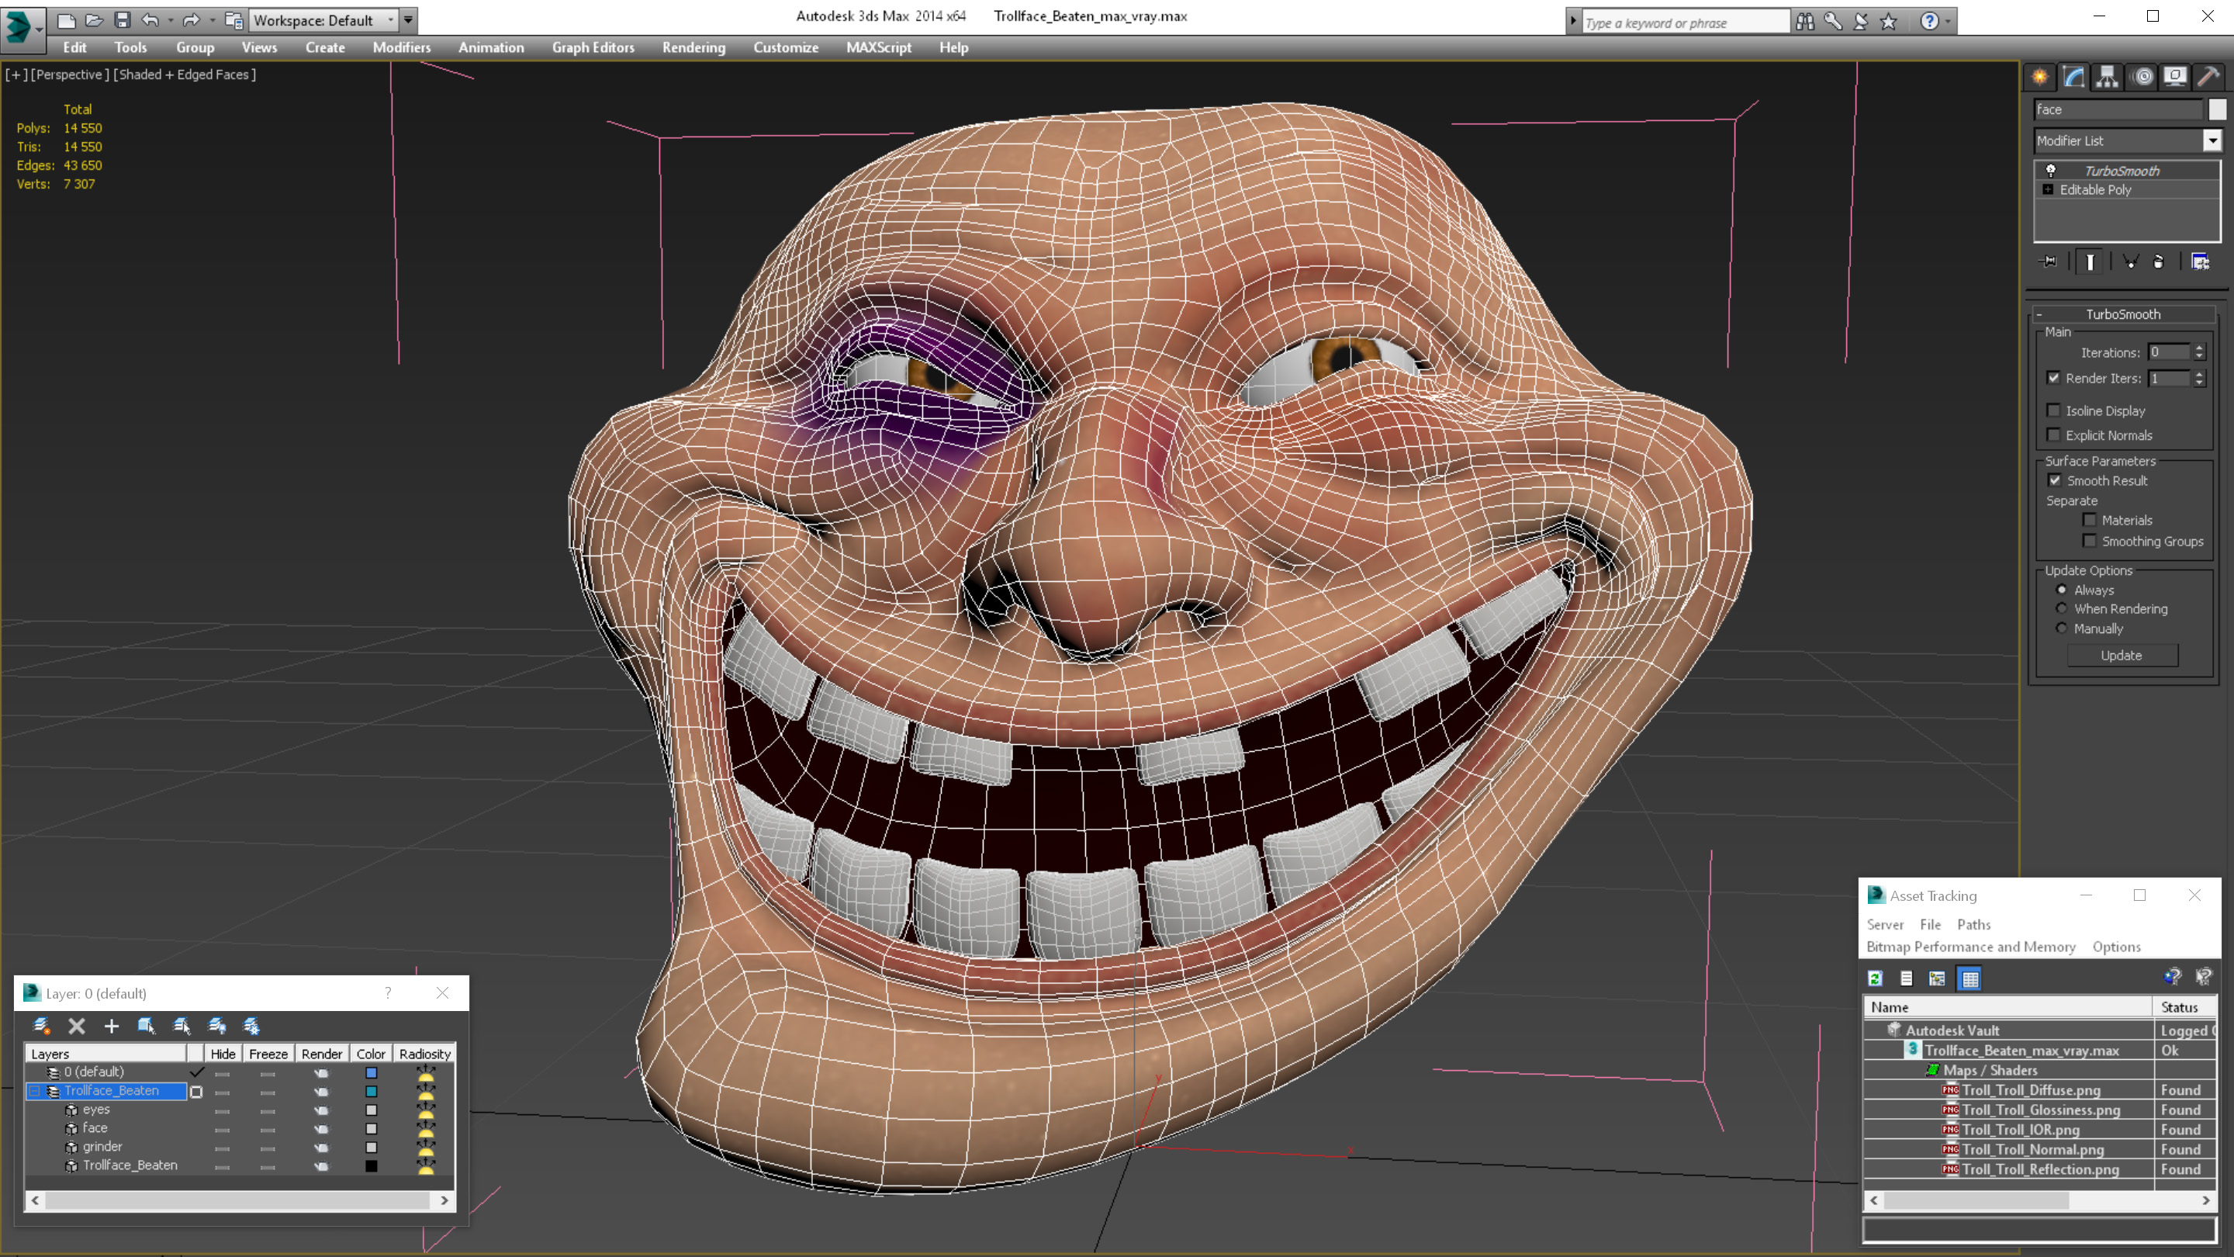
Task: Click the Add selected objects plus icon
Action: (111, 1027)
